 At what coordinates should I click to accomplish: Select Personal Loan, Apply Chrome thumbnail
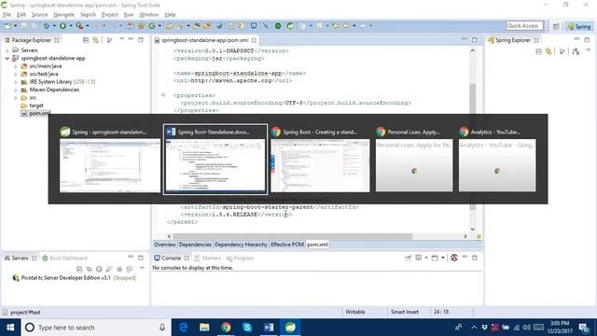(x=414, y=160)
